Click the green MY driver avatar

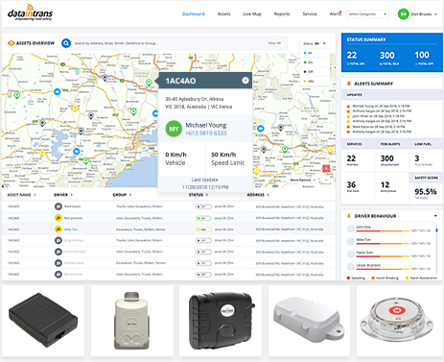[x=174, y=129]
